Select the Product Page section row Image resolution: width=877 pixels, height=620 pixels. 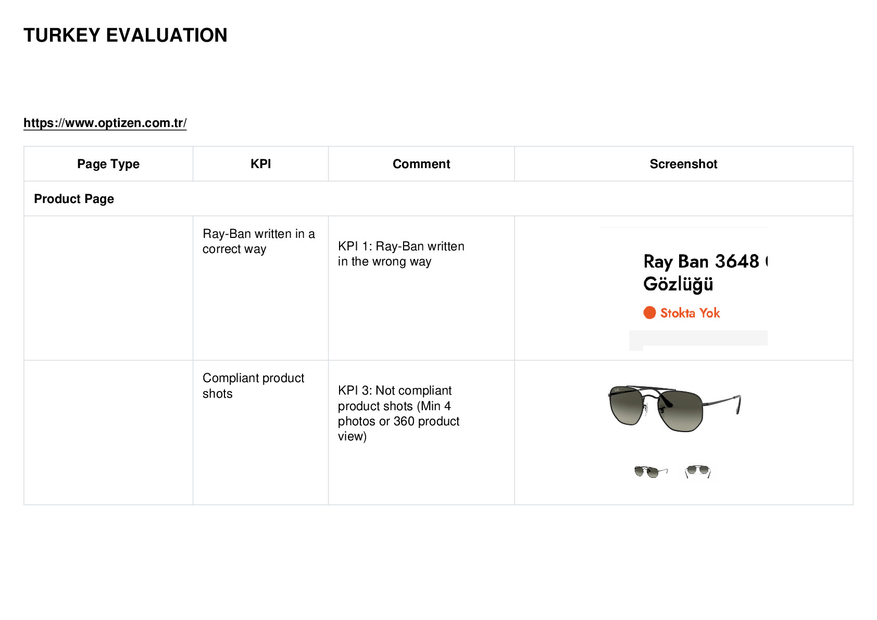[438, 199]
